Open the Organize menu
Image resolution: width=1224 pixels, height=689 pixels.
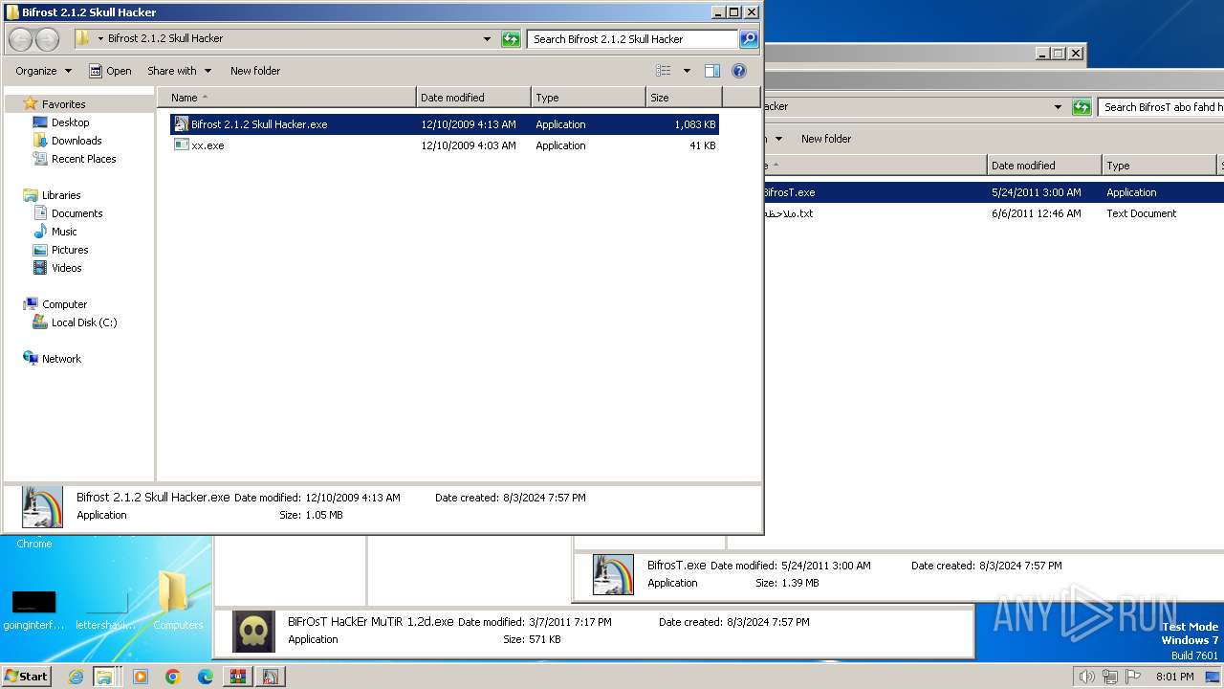click(43, 71)
